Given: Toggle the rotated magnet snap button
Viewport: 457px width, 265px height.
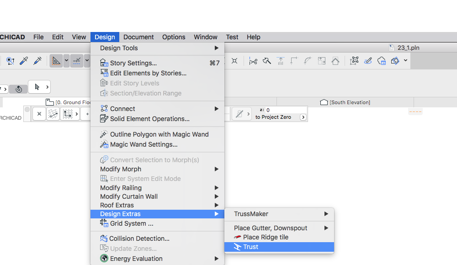Looking at the screenshot, I should (18, 89).
